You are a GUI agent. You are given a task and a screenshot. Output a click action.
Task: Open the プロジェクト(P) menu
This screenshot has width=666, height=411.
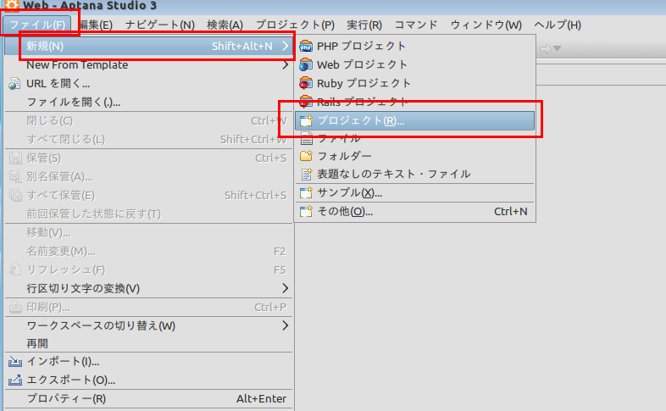tap(295, 25)
